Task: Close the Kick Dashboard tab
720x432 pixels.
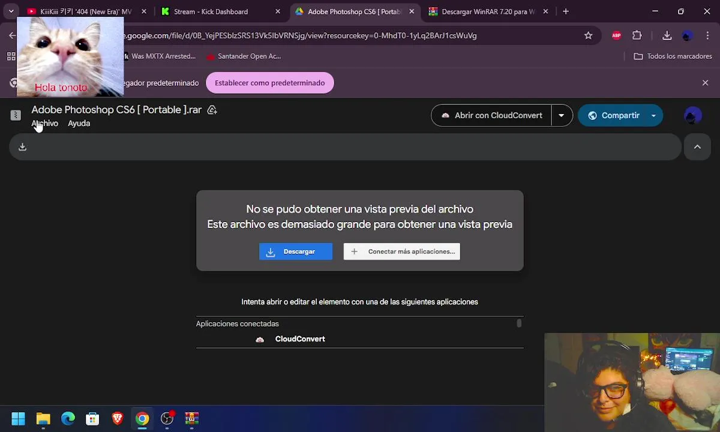Action: (x=278, y=11)
